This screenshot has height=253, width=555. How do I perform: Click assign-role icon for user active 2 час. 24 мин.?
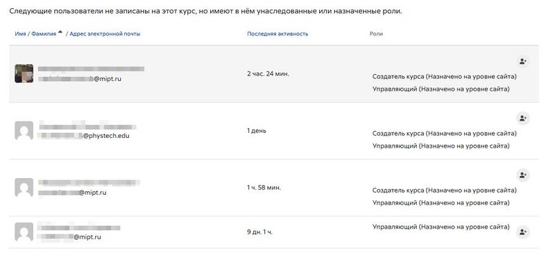click(x=523, y=61)
